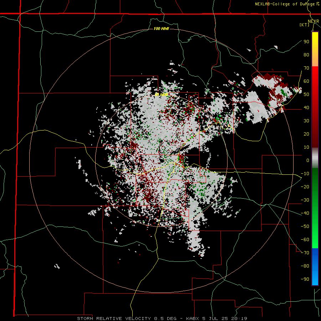
Task: Click the -10 knot scale label
Action: [305, 174]
